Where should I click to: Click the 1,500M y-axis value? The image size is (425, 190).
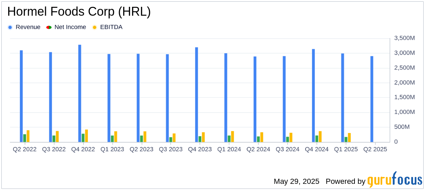click(x=404, y=97)
